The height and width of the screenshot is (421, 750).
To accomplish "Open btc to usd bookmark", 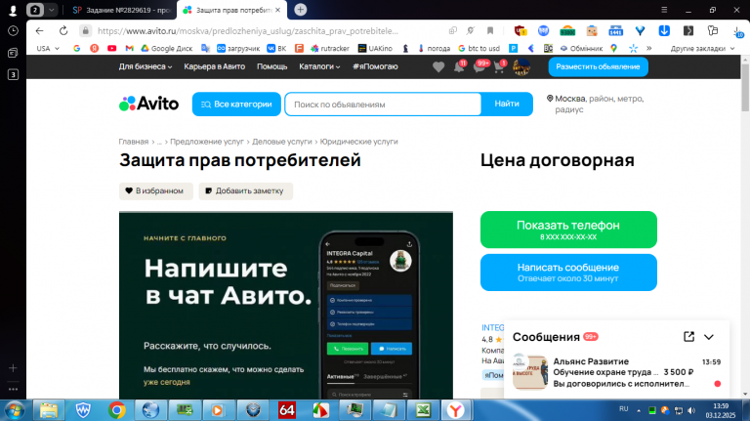I will (479, 48).
